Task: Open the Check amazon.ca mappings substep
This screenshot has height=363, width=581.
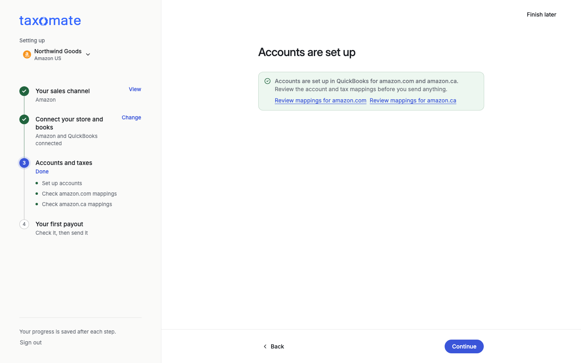Action: tap(77, 204)
